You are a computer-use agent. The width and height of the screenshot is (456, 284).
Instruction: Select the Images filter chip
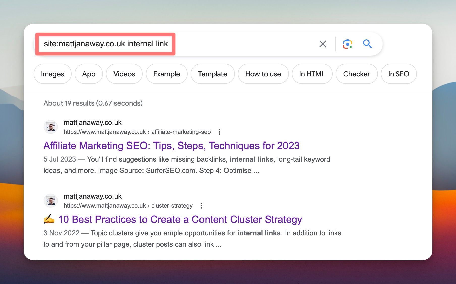pos(52,74)
